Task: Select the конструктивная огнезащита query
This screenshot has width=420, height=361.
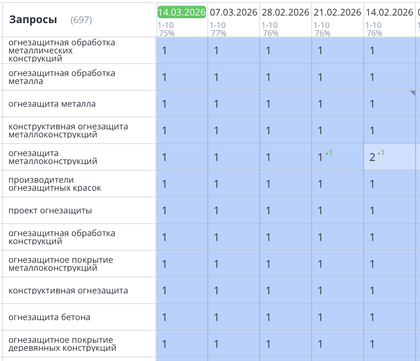Action: (68, 290)
